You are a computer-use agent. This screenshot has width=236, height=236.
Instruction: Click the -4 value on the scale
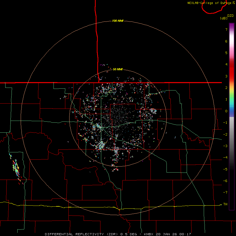(225, 158)
